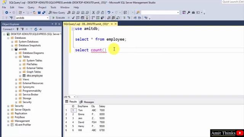Click the Properties wrench icon
The width and height of the screenshot is (244, 137).
pyautogui.click(x=189, y=13)
